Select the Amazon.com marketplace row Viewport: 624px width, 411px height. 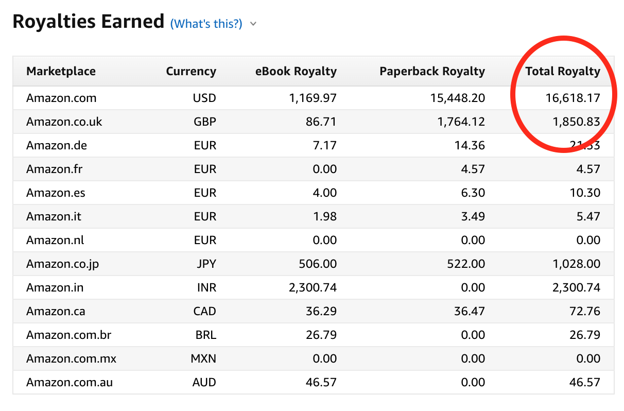[61, 98]
